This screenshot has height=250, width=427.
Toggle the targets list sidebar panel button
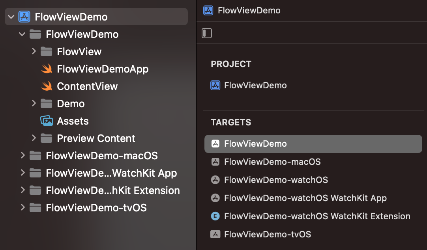click(x=207, y=33)
